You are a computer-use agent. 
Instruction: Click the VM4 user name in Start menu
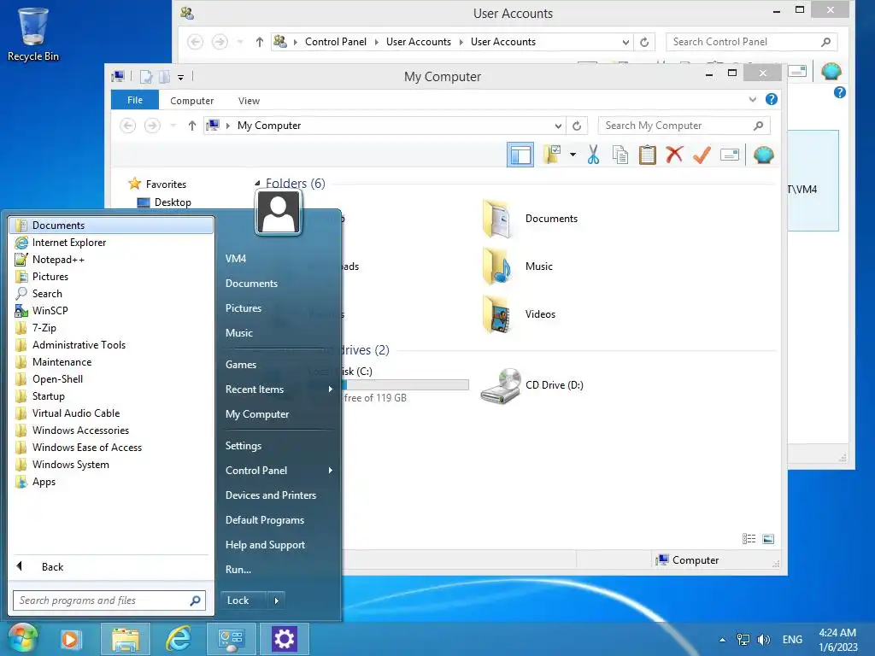tap(236, 259)
